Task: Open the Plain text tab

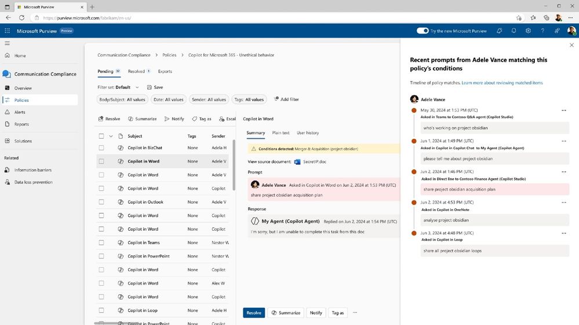Action: 281,132
